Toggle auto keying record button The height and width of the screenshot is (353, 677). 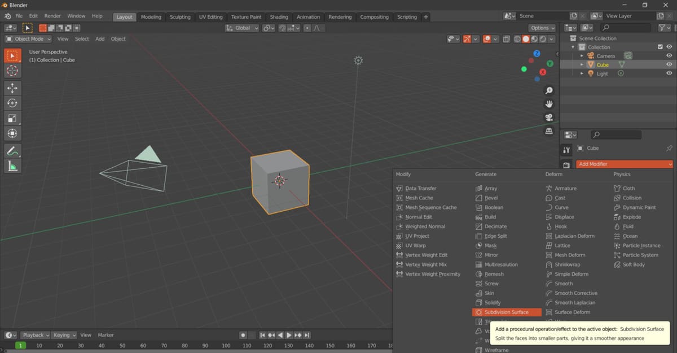point(243,335)
